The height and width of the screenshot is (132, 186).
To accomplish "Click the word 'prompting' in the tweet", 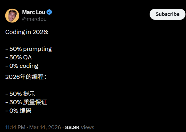I will [x=37, y=49].
